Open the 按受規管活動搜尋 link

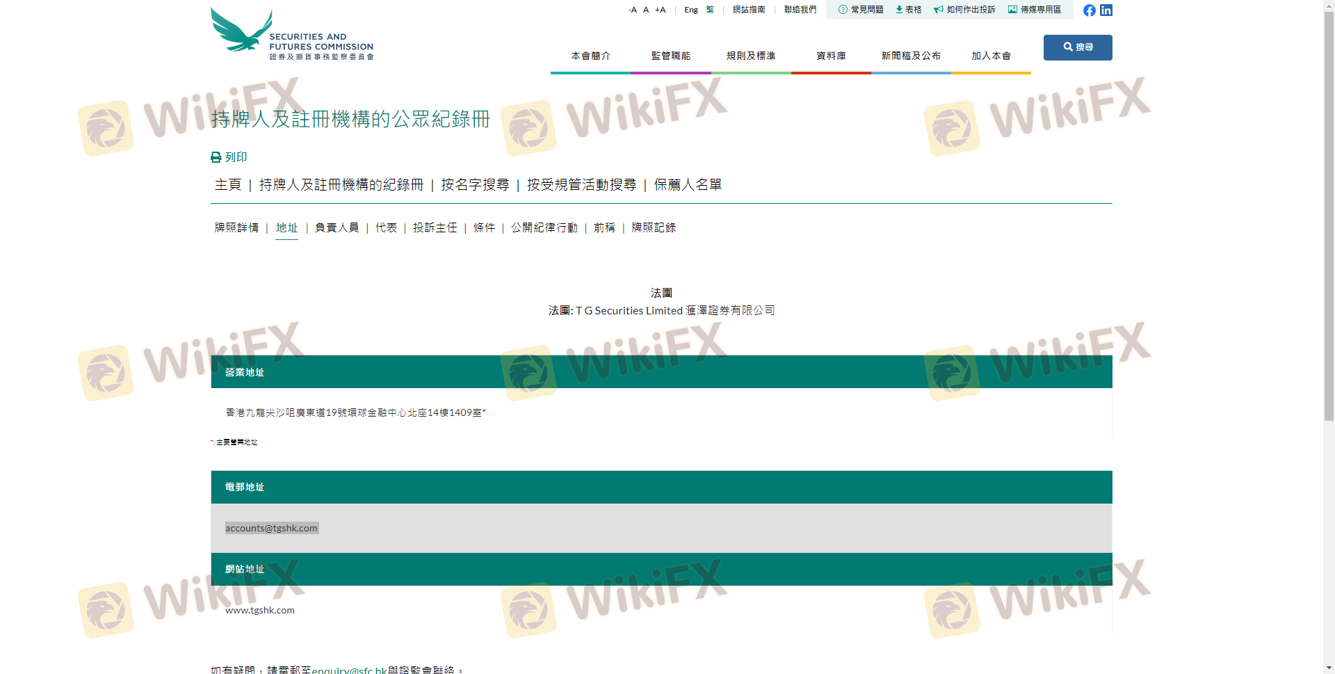point(582,184)
